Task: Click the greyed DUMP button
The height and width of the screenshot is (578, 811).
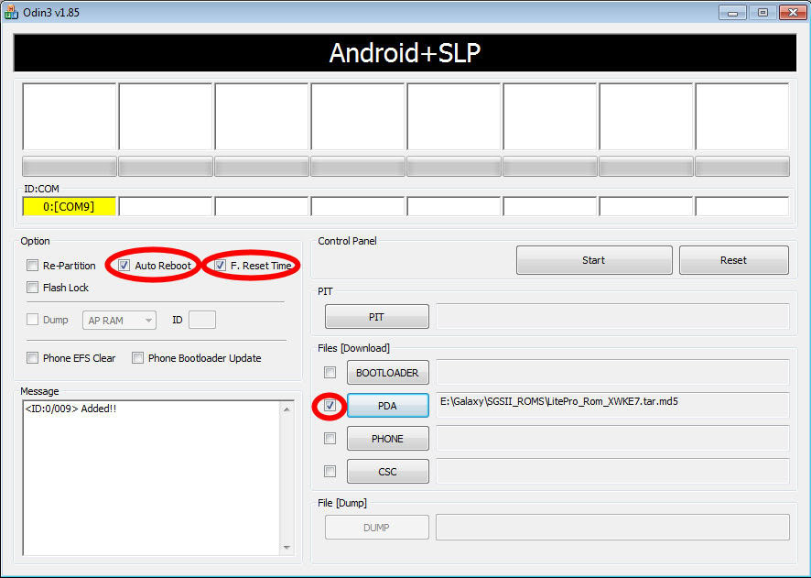Action: coord(377,528)
